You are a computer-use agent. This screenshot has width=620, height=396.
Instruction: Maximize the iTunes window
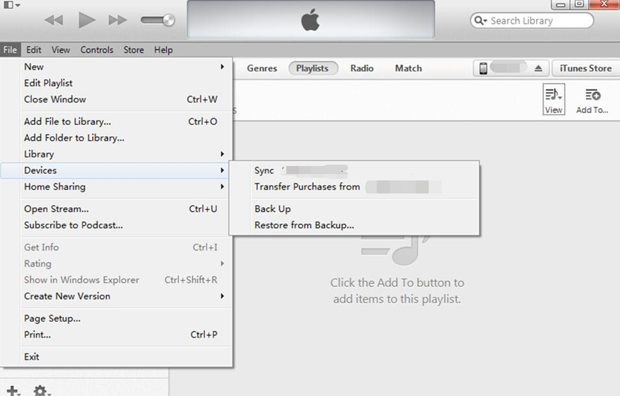point(580,4)
